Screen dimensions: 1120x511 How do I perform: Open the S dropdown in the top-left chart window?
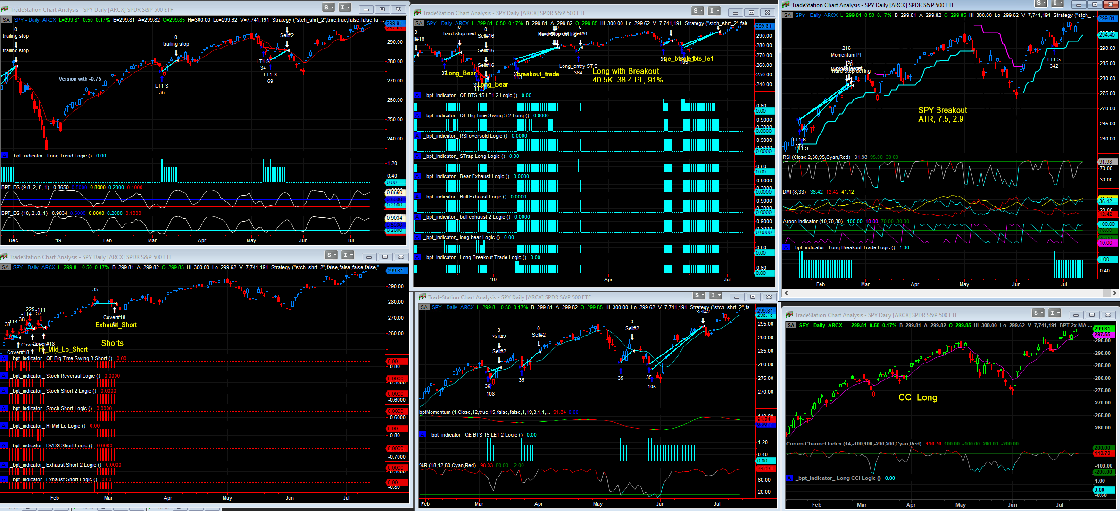(x=329, y=8)
